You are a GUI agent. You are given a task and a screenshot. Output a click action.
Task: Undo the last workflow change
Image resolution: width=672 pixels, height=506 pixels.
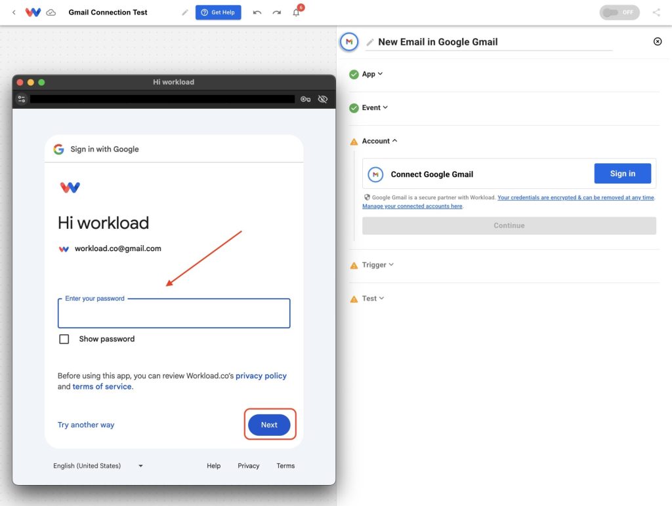coord(257,12)
